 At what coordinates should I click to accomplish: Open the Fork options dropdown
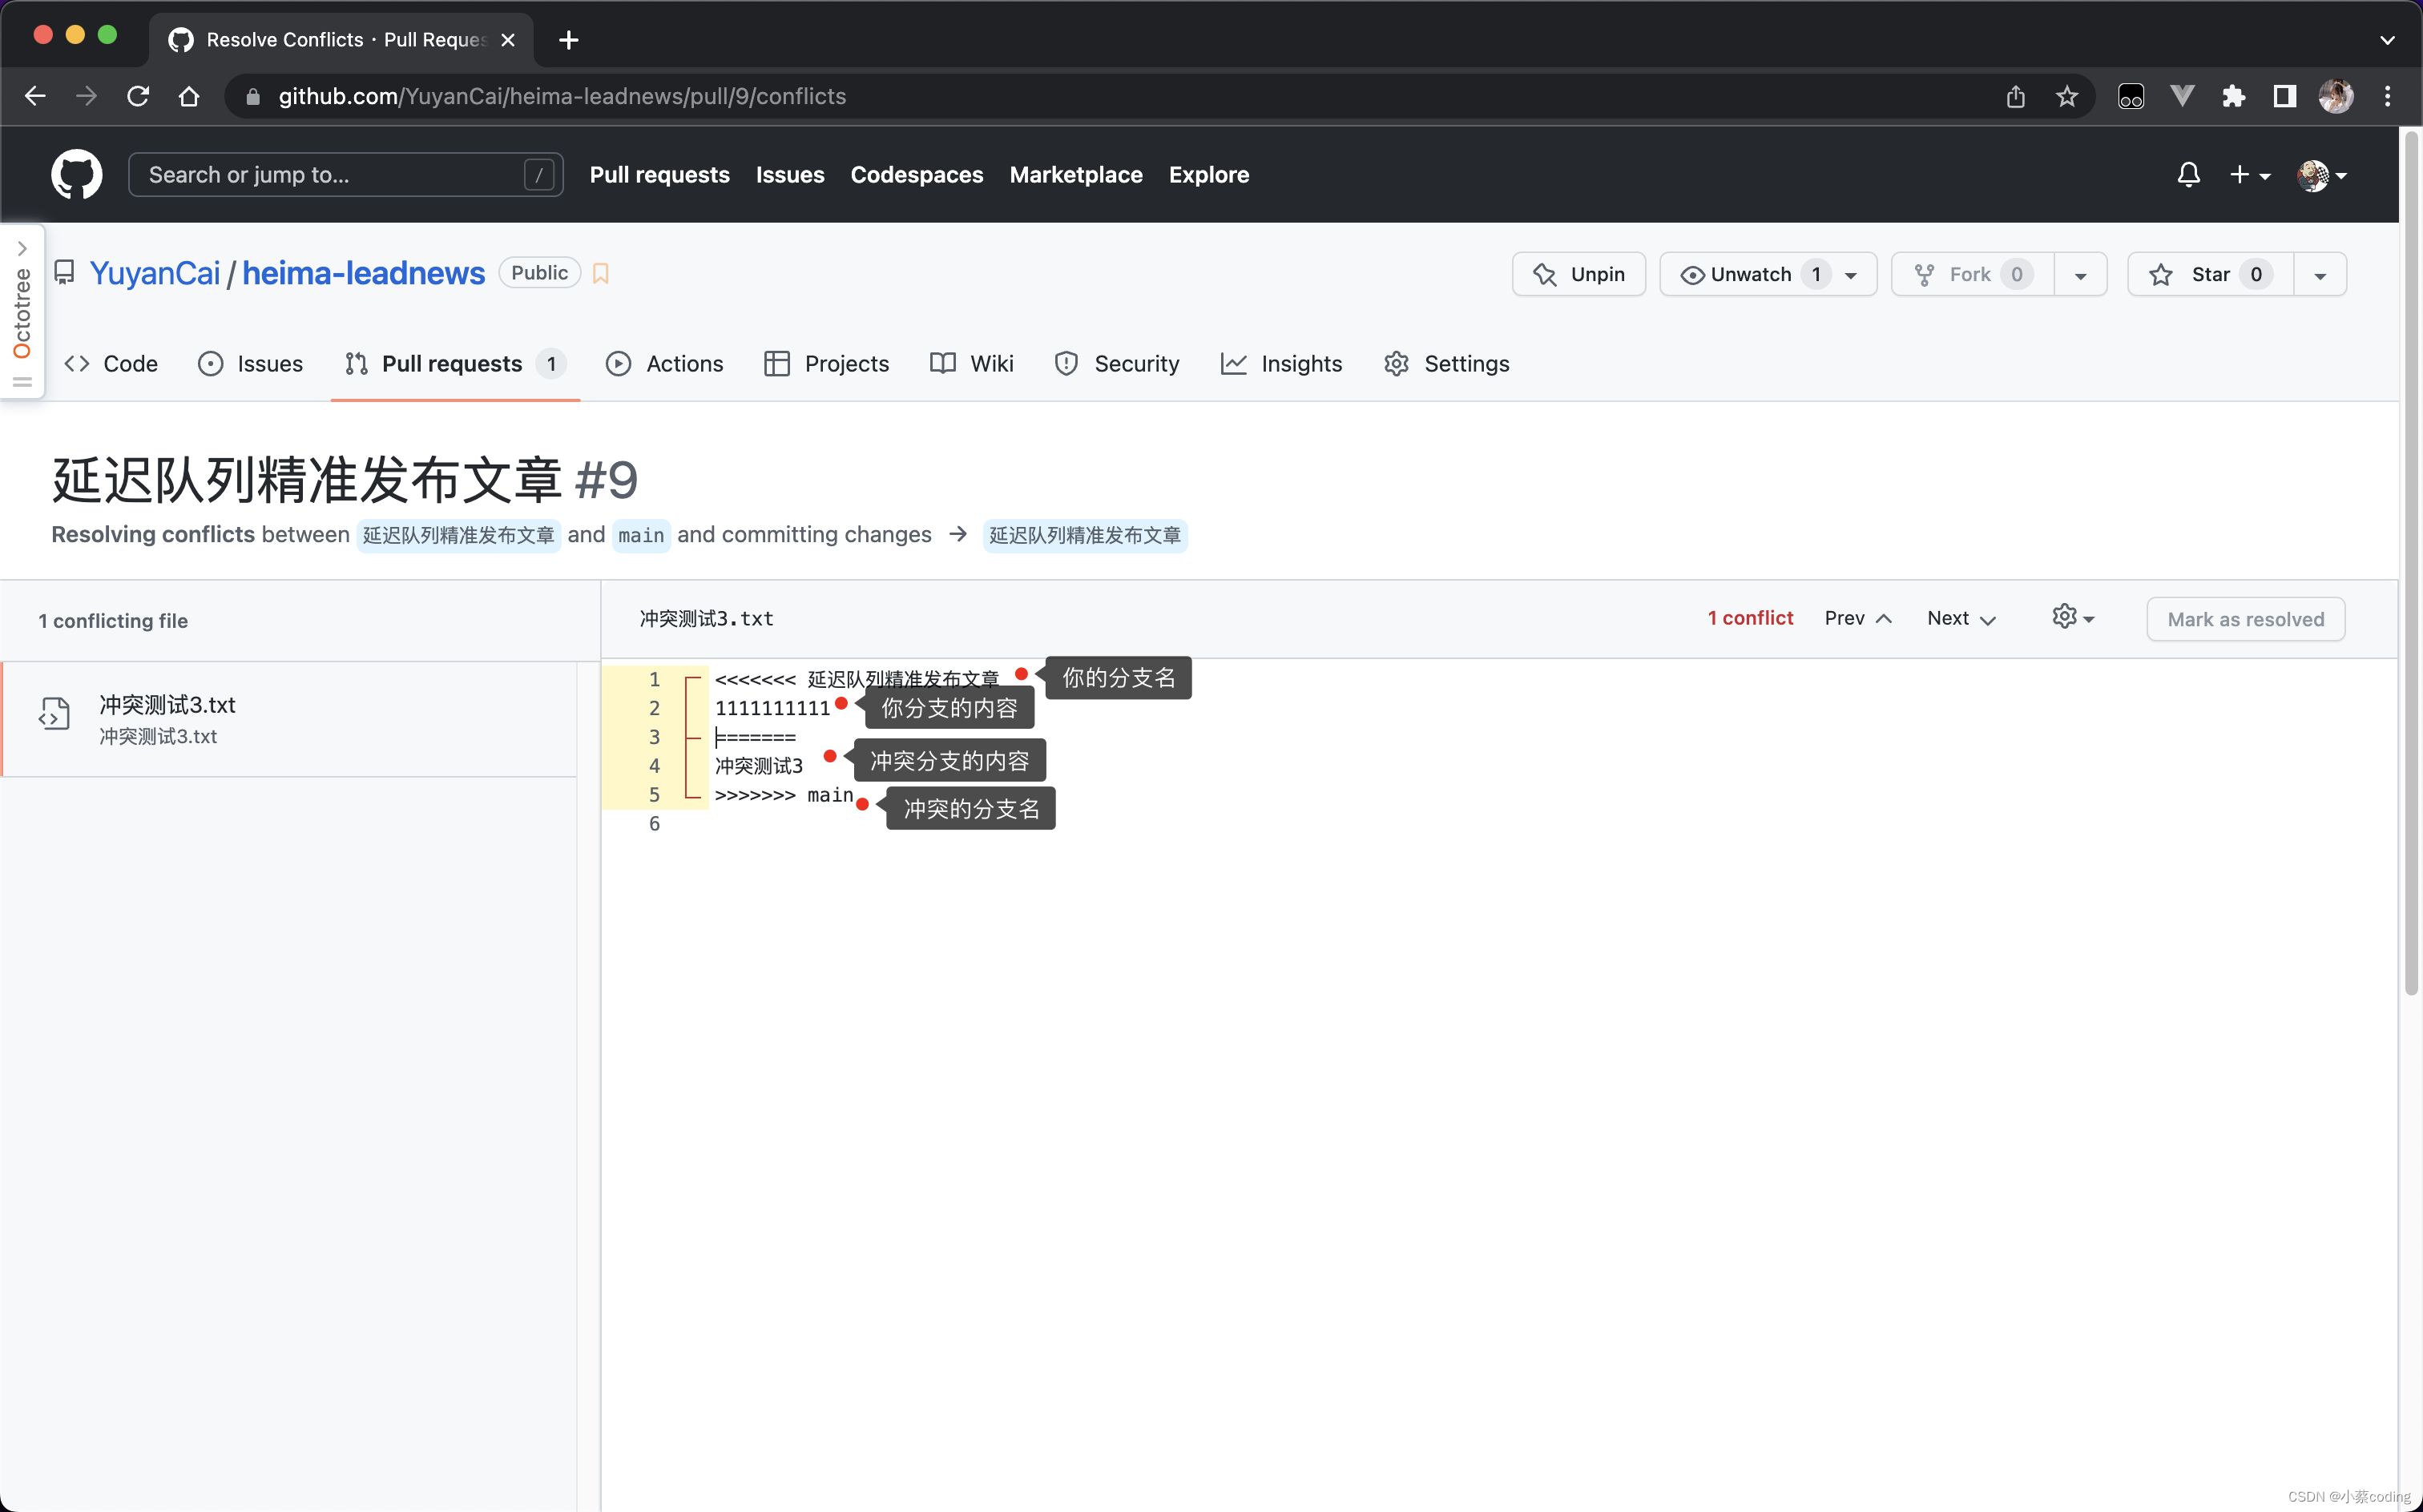2081,273
